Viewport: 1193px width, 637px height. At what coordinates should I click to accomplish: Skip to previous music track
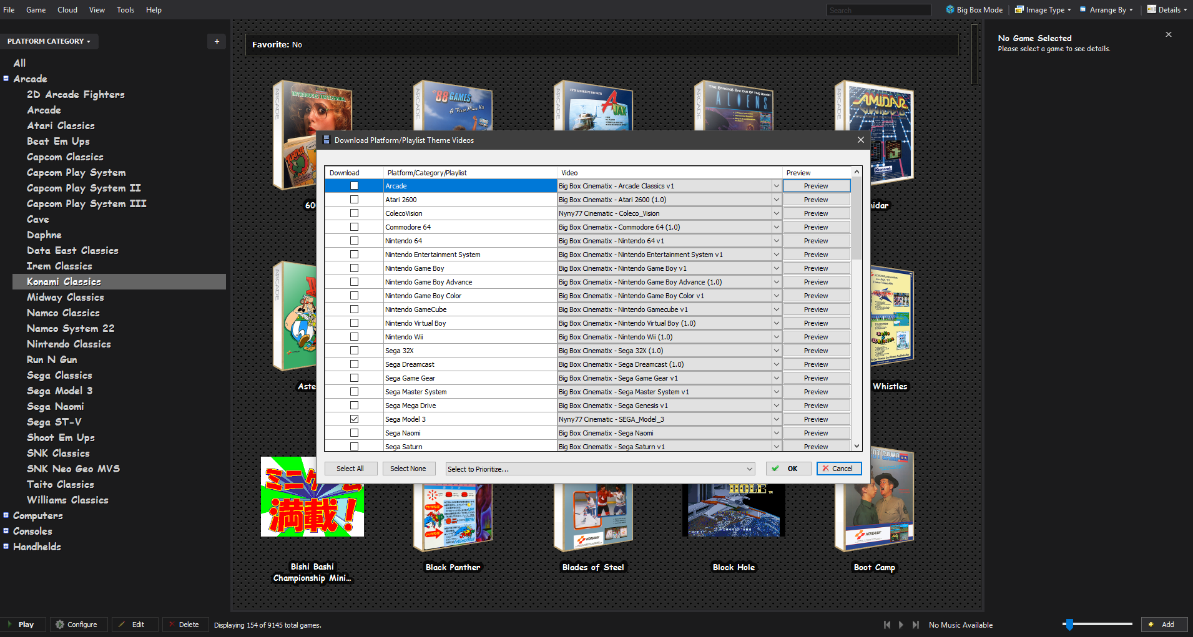[887, 625]
